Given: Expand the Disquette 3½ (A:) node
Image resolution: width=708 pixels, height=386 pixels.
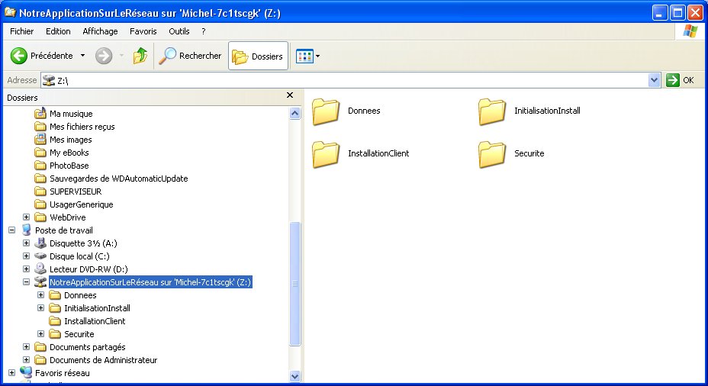Looking at the screenshot, I should pos(26,243).
